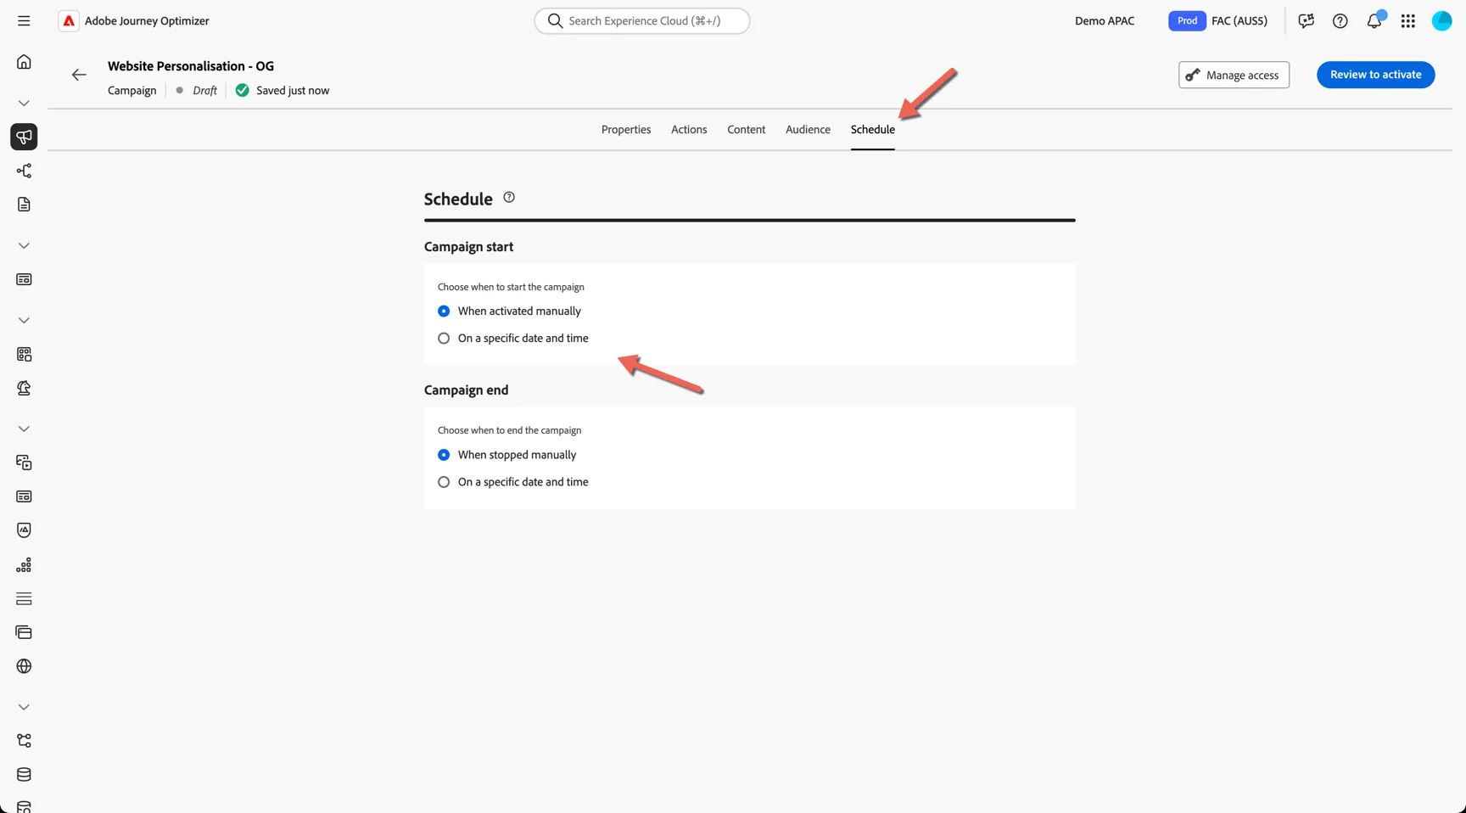Open the FAC (AUS5) Prod sandbox switcher

click(1217, 21)
